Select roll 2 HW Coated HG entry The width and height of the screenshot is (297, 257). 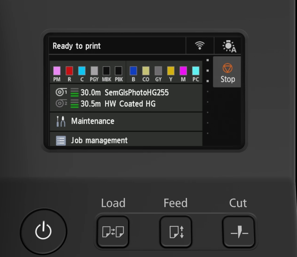click(x=126, y=104)
